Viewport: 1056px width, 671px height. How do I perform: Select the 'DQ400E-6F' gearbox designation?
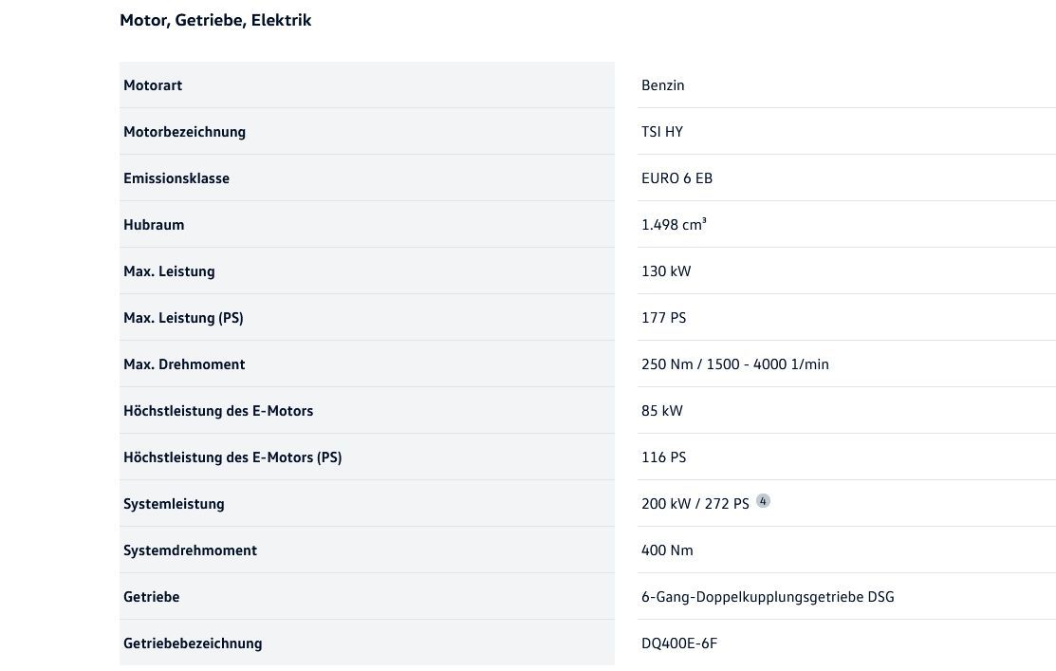click(679, 643)
